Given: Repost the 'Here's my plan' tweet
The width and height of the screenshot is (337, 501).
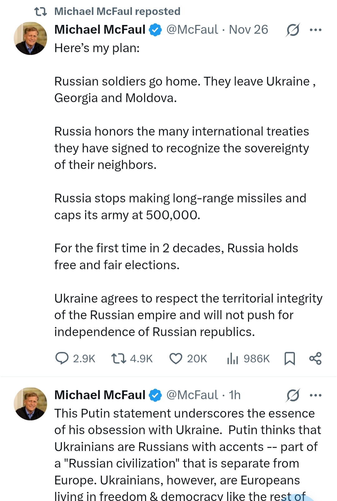Looking at the screenshot, I should click(x=119, y=358).
